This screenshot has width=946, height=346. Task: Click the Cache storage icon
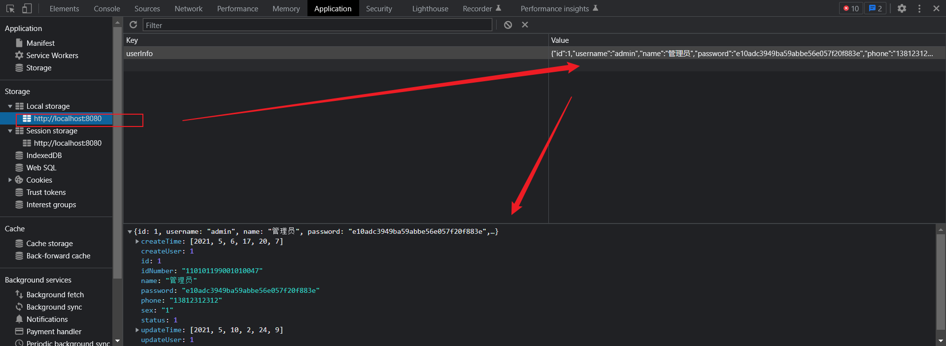point(19,243)
